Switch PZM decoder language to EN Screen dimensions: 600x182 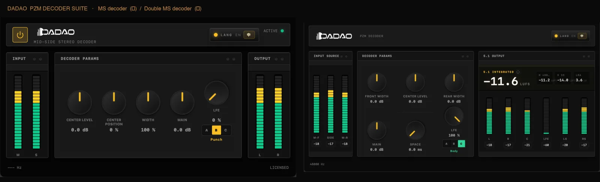click(x=573, y=36)
